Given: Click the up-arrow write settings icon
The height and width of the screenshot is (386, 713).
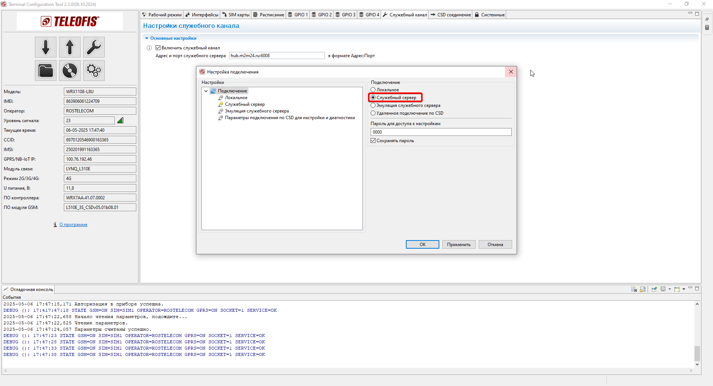Looking at the screenshot, I should coord(70,47).
